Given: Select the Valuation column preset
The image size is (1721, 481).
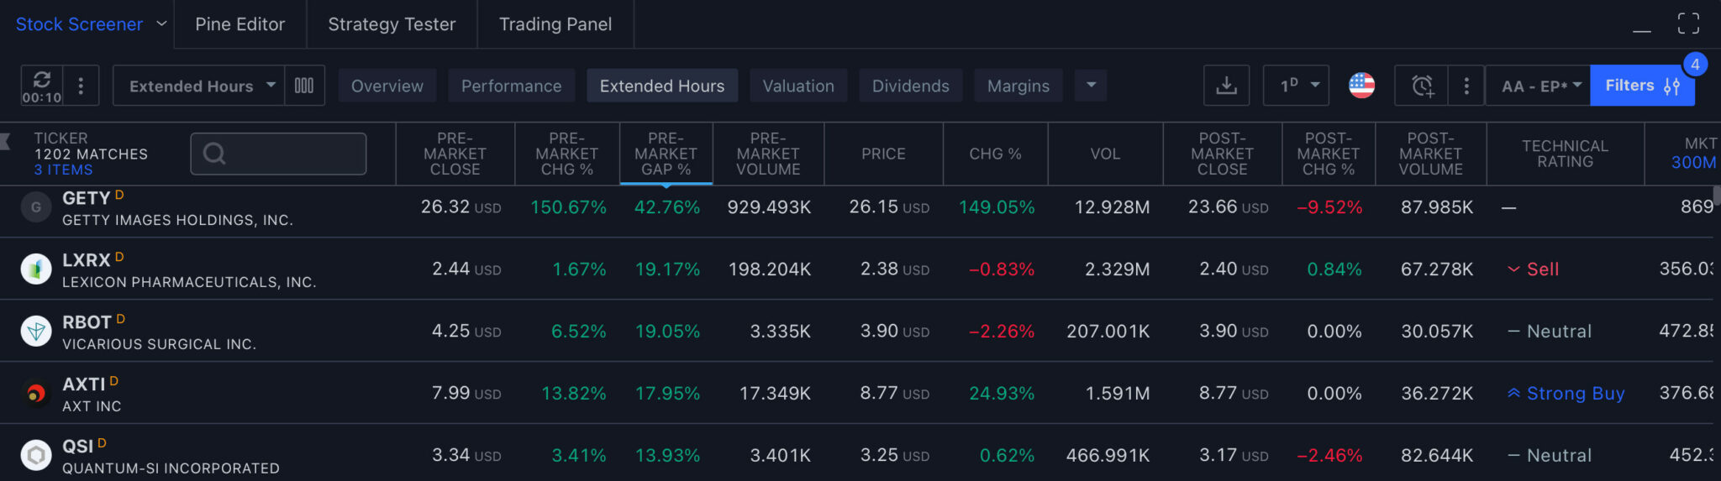Looking at the screenshot, I should [797, 86].
